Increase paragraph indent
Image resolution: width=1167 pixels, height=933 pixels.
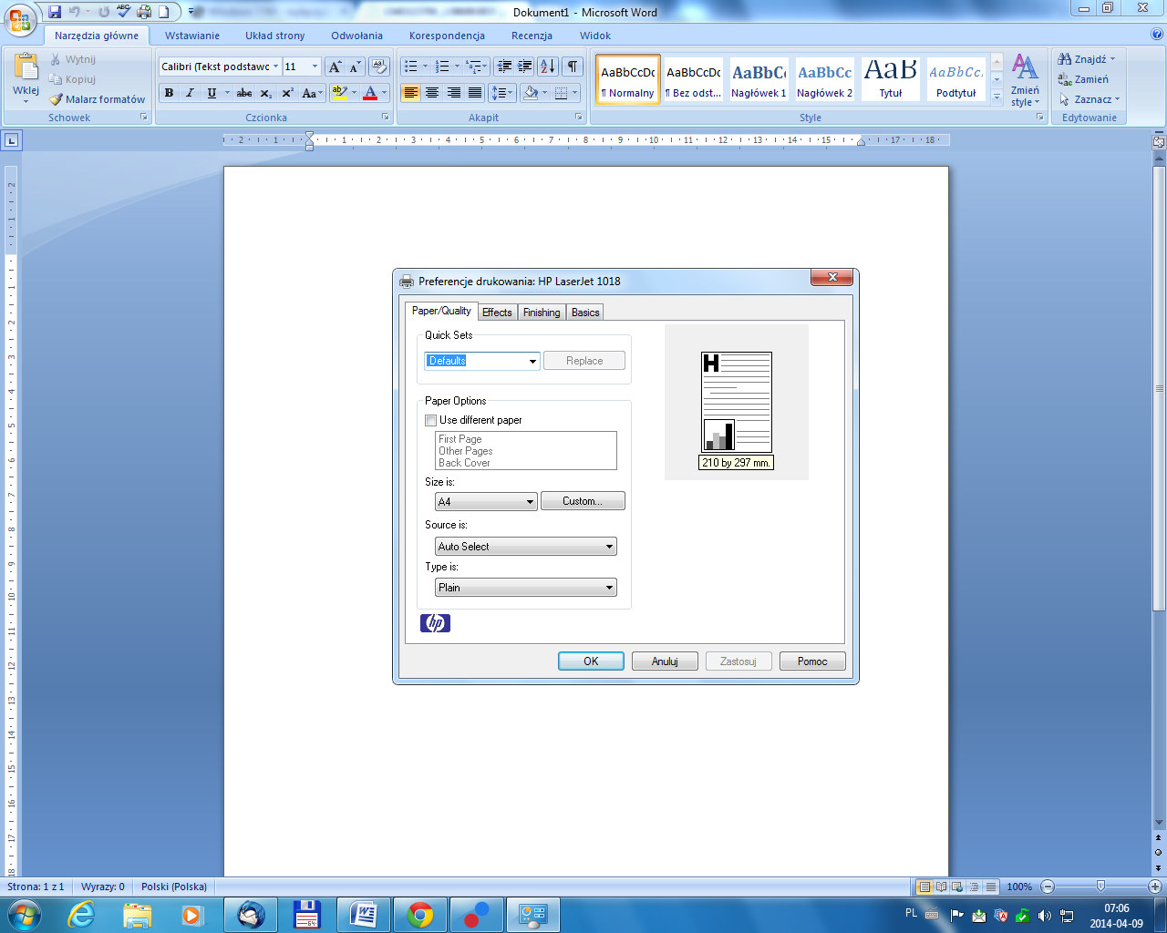[x=525, y=67]
